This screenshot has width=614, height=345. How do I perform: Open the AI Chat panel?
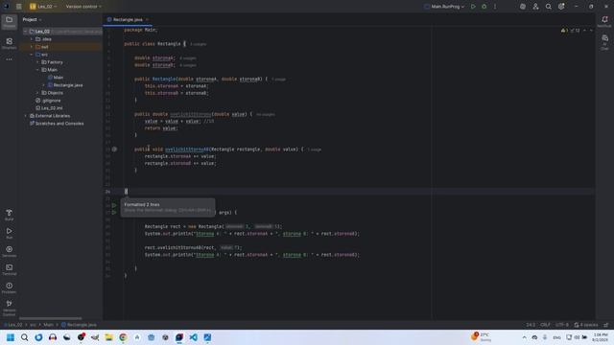pyautogui.click(x=604, y=42)
